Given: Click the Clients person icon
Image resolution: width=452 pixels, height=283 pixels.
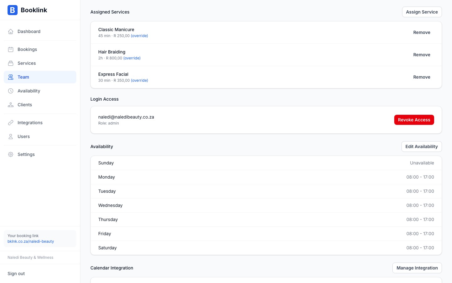Looking at the screenshot, I should point(11,105).
